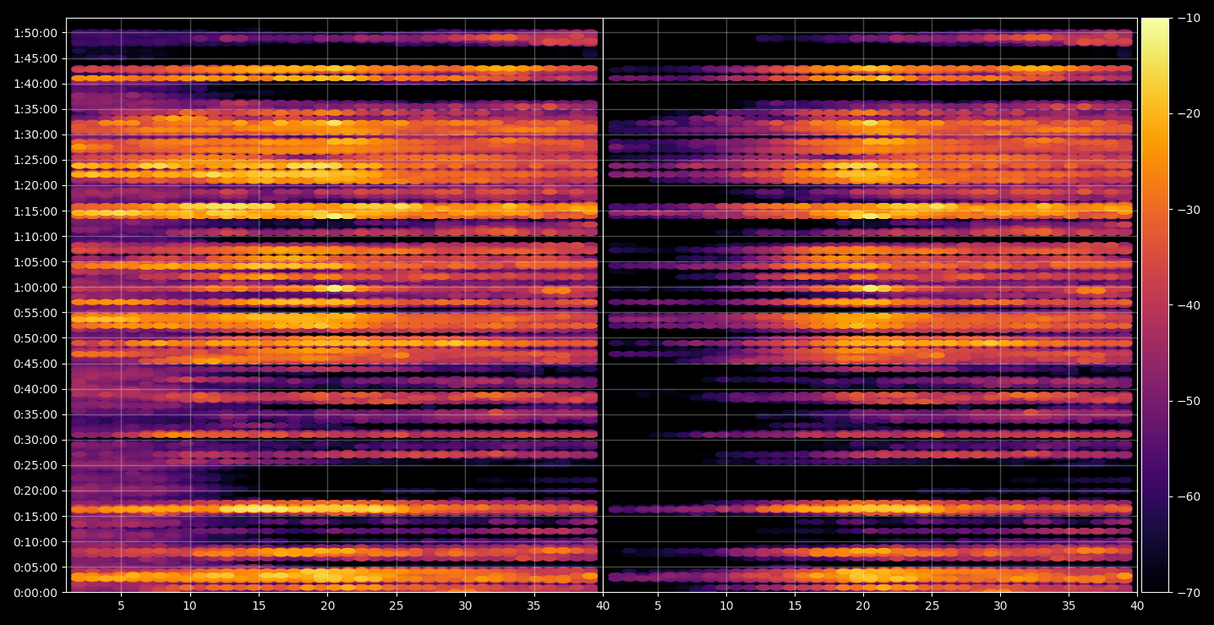This screenshot has width=1214, height=625.
Task: Click the −10 colorbar tick label
Action: (1188, 19)
